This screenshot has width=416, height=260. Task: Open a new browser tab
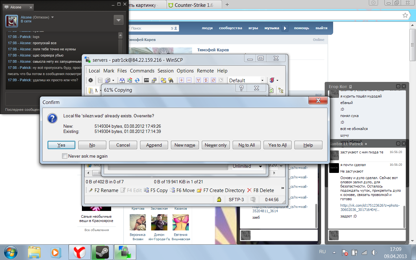click(x=227, y=5)
